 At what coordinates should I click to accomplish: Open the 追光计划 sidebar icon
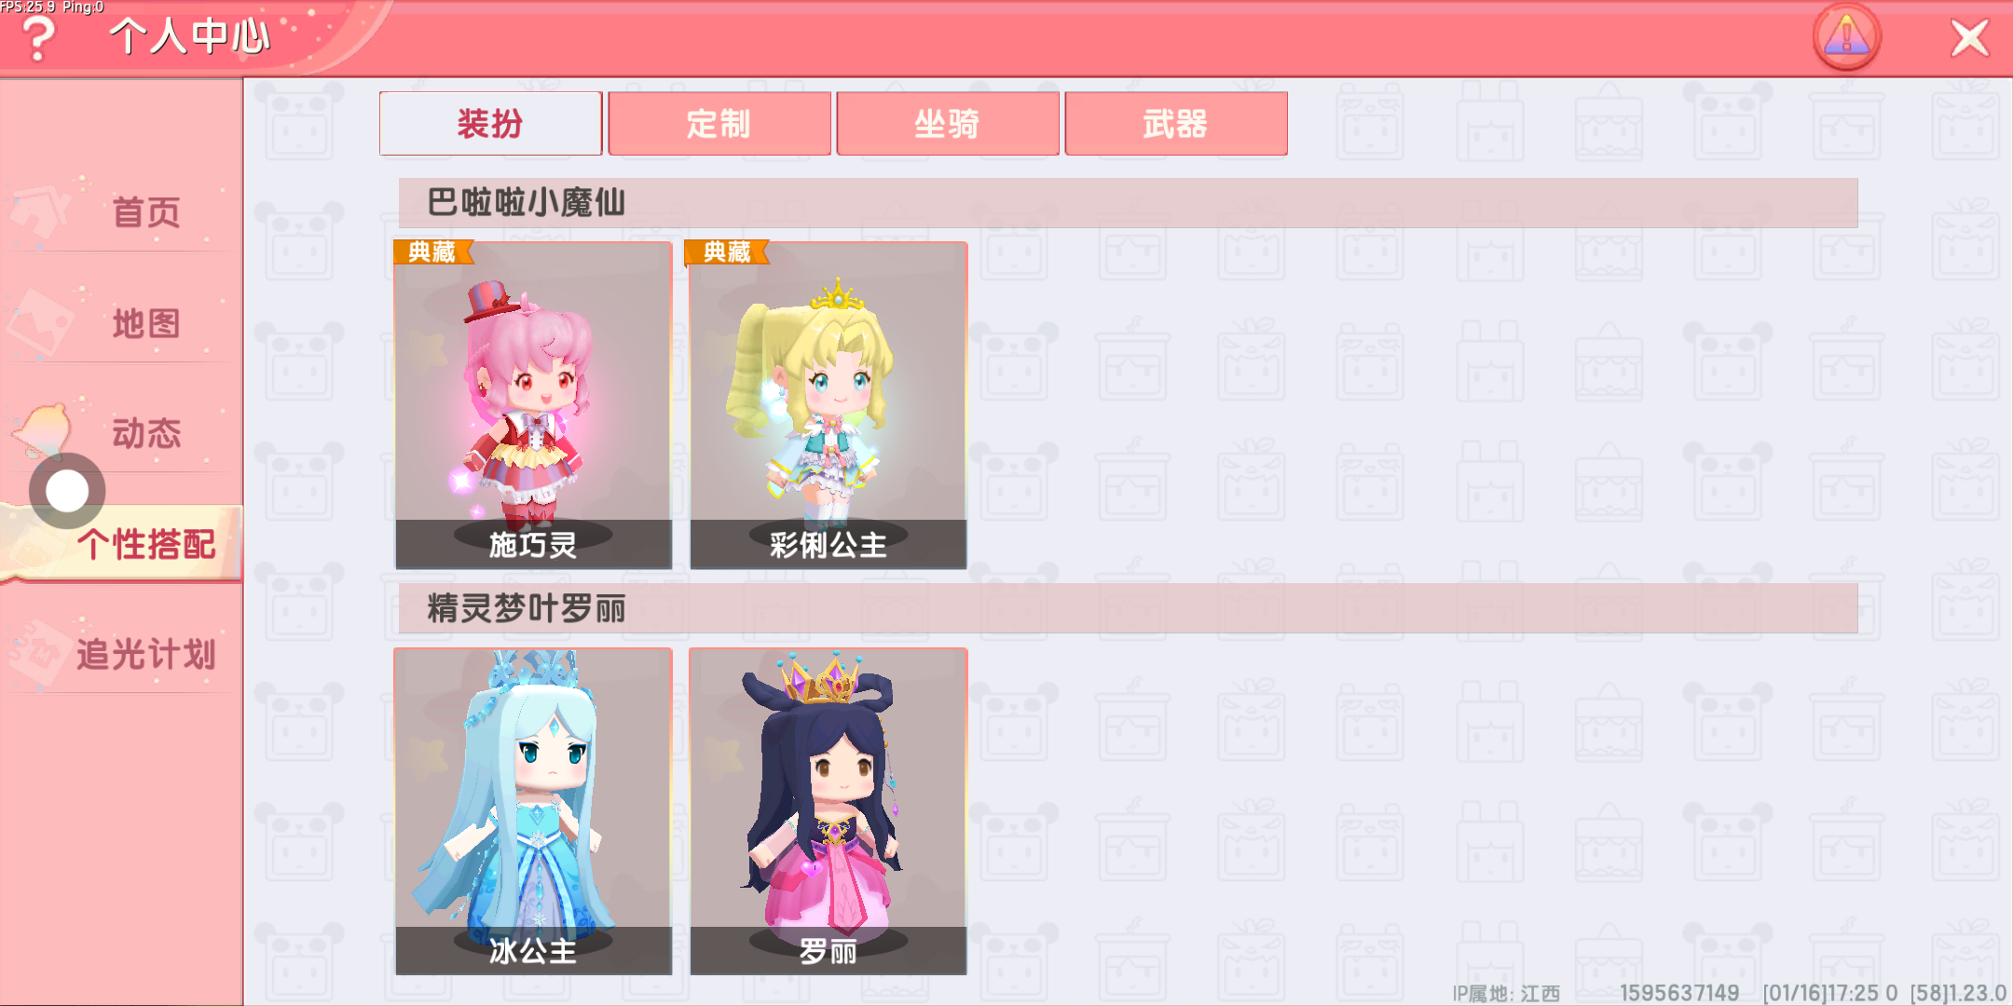pyautogui.click(x=35, y=654)
